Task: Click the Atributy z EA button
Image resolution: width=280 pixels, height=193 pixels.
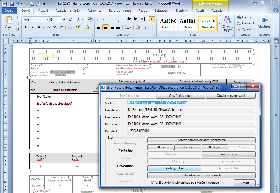Action: click(x=174, y=168)
